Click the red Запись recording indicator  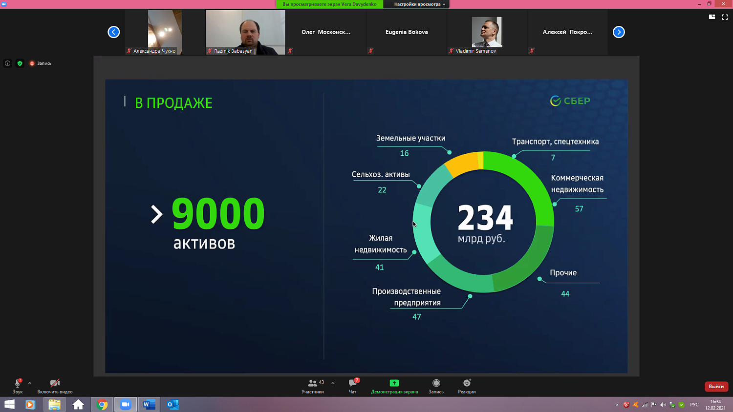(x=40, y=63)
